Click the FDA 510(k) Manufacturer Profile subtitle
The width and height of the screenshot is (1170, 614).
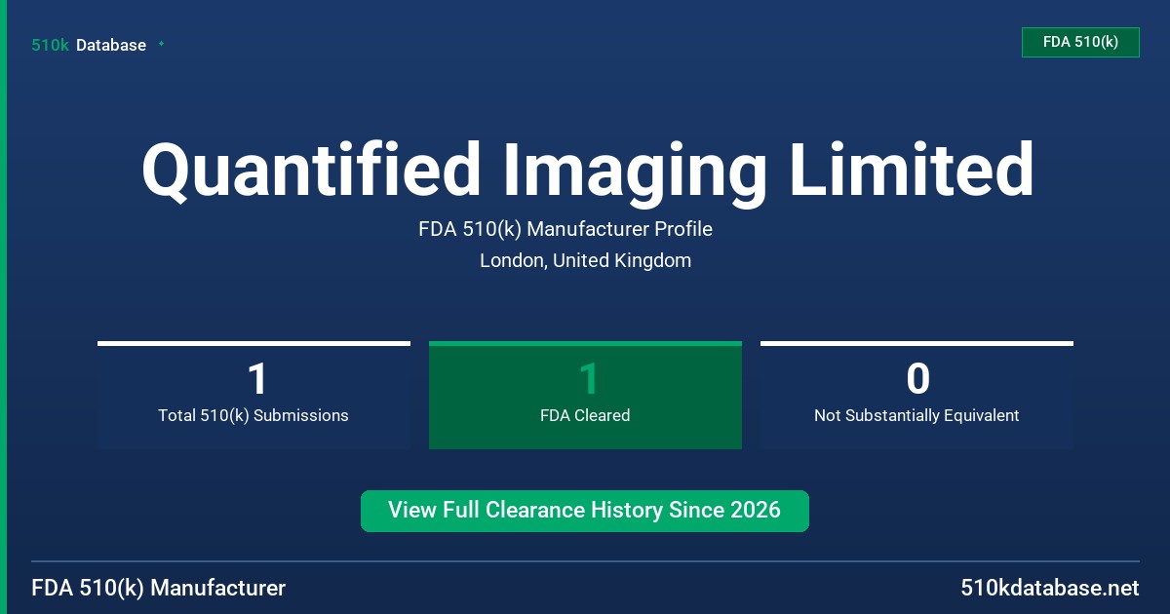[565, 230]
